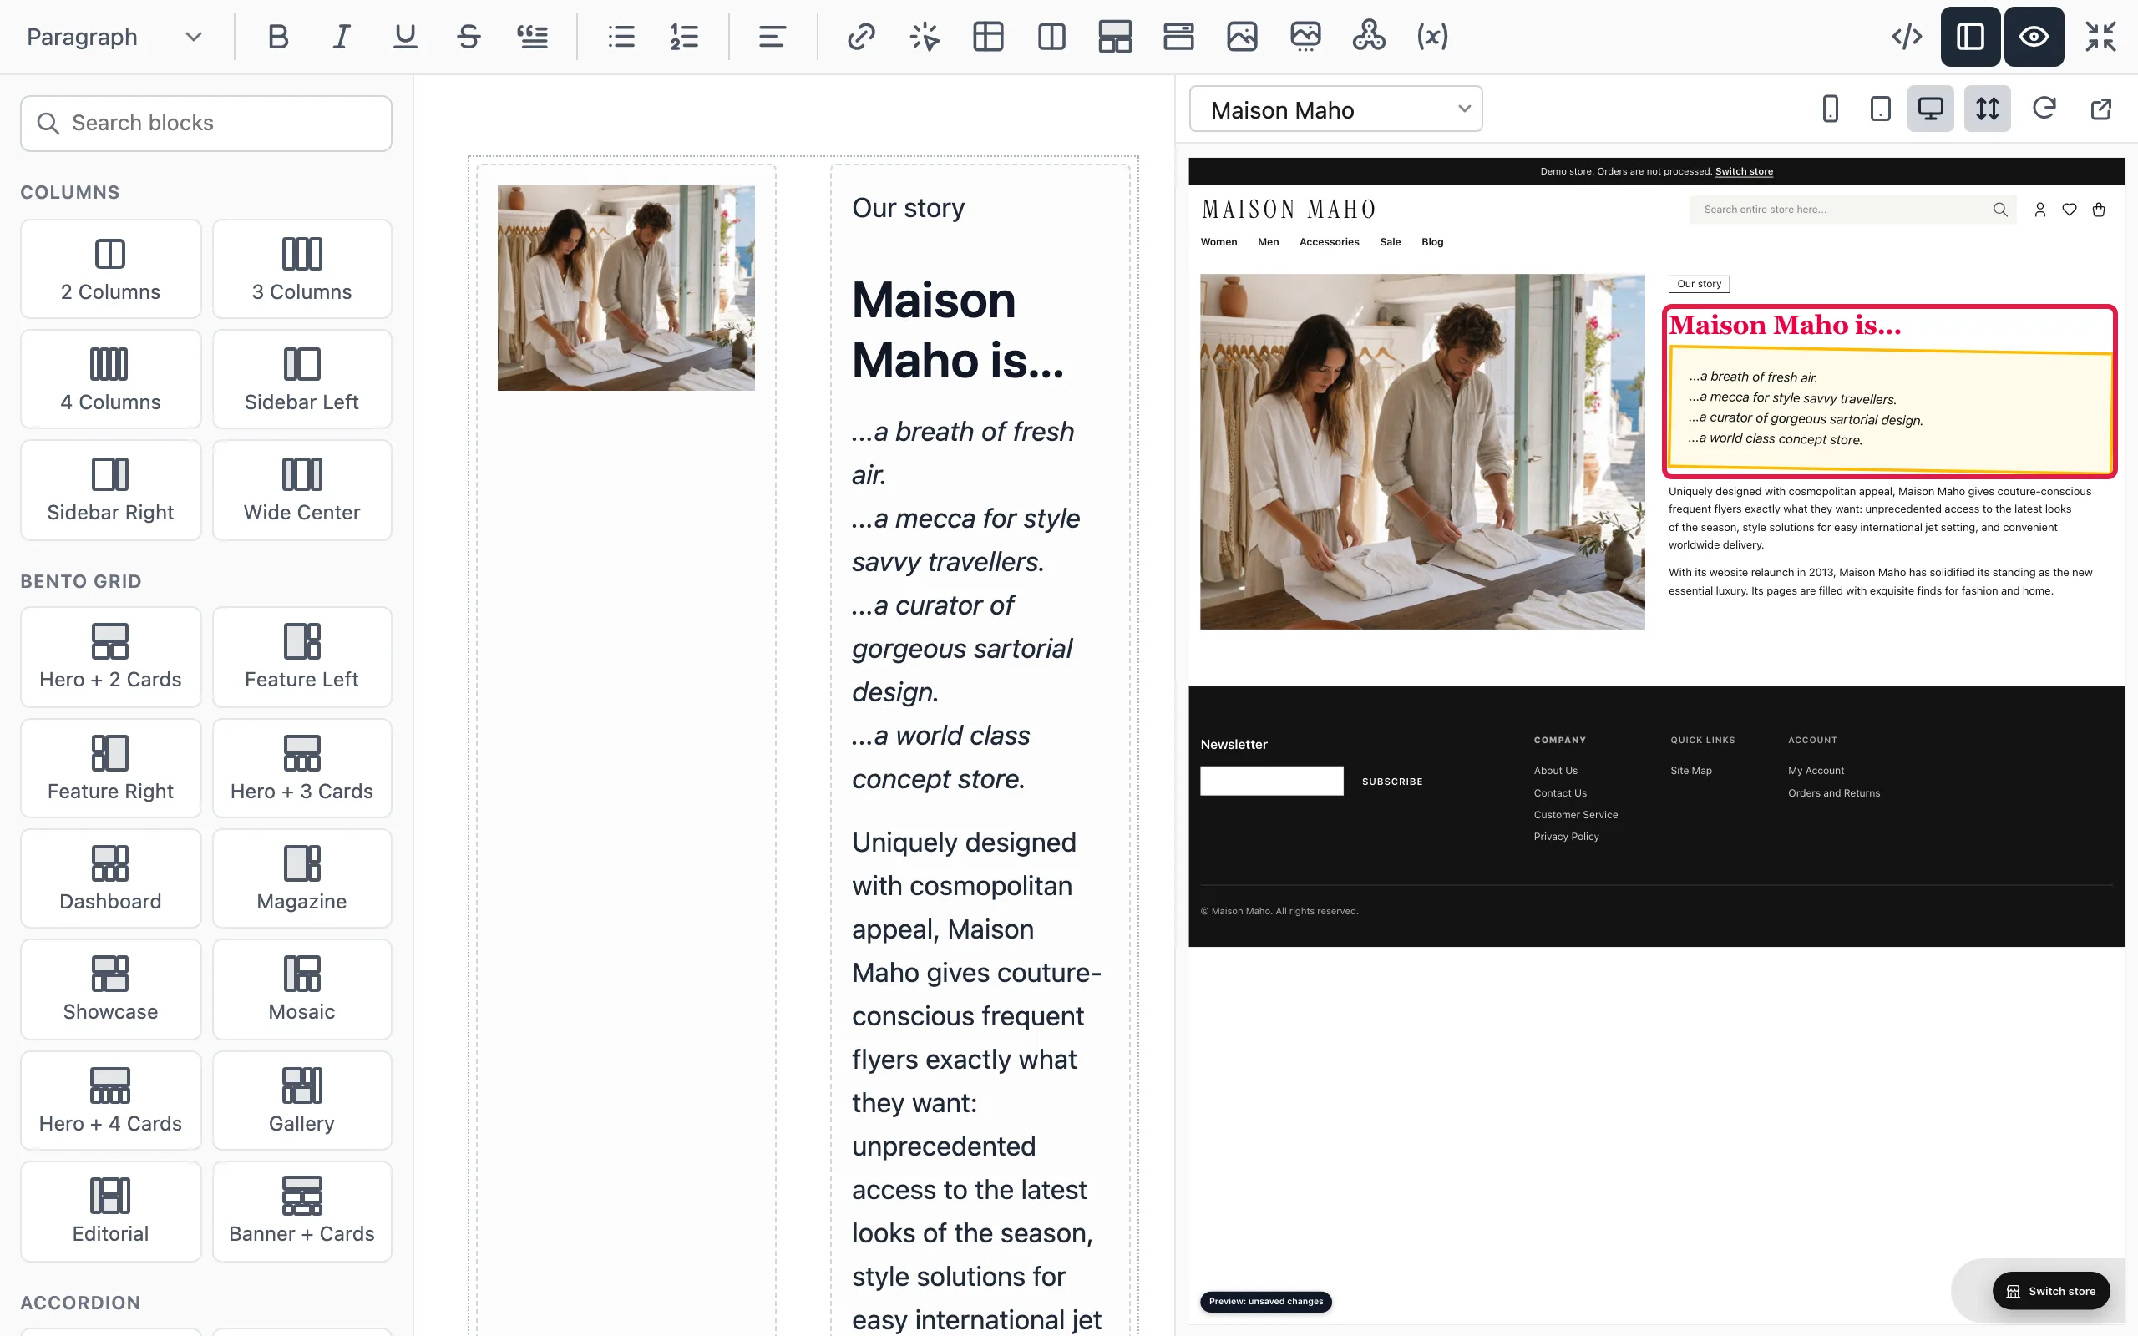Open Accessories menu in preview
Image resolution: width=2138 pixels, height=1336 pixels.
tap(1329, 242)
